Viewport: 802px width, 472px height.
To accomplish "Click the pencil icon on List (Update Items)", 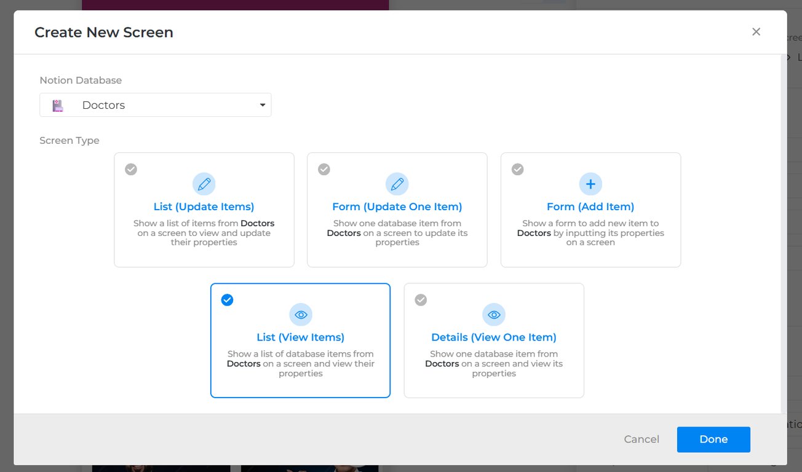I will pyautogui.click(x=204, y=184).
